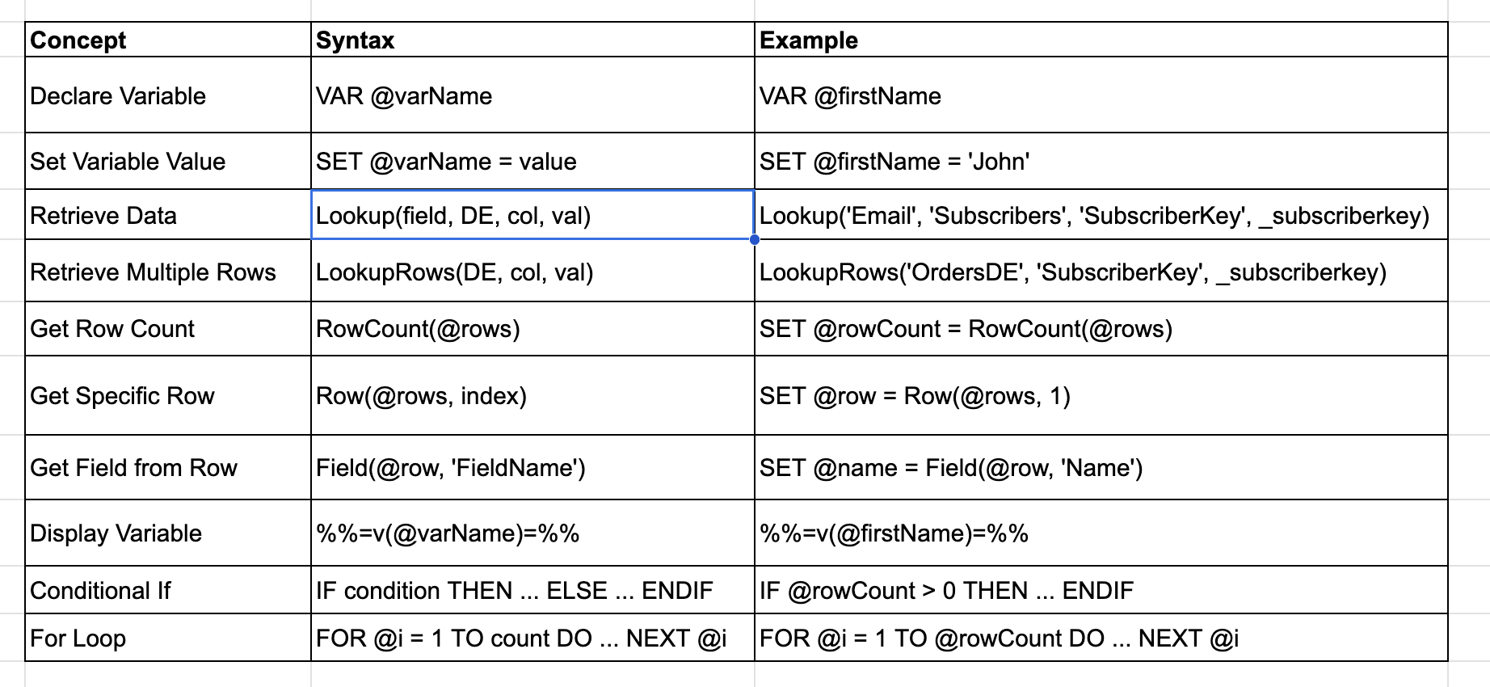Click the SET @firstName = 'John' cell
Screen dimensions: 1490x687
point(1101,161)
